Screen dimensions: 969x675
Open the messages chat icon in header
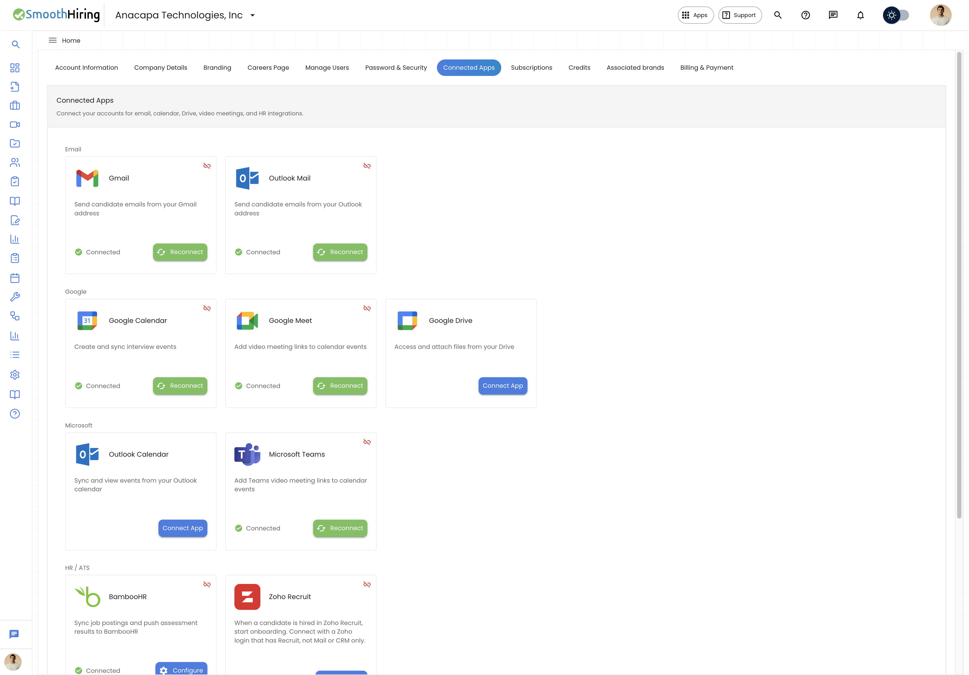tap(833, 15)
